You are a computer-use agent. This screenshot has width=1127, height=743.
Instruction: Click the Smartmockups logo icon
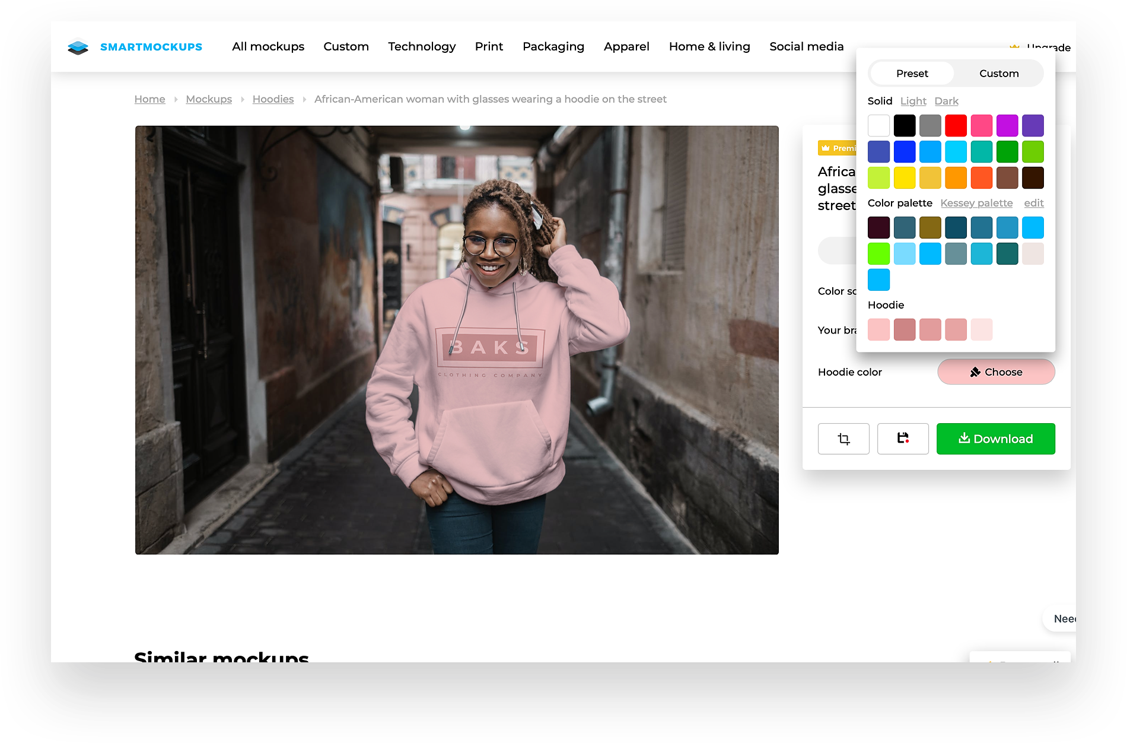coord(78,47)
